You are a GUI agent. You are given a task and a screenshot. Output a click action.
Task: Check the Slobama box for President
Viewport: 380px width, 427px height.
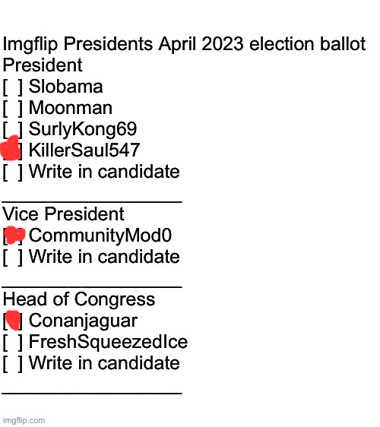(x=12, y=87)
